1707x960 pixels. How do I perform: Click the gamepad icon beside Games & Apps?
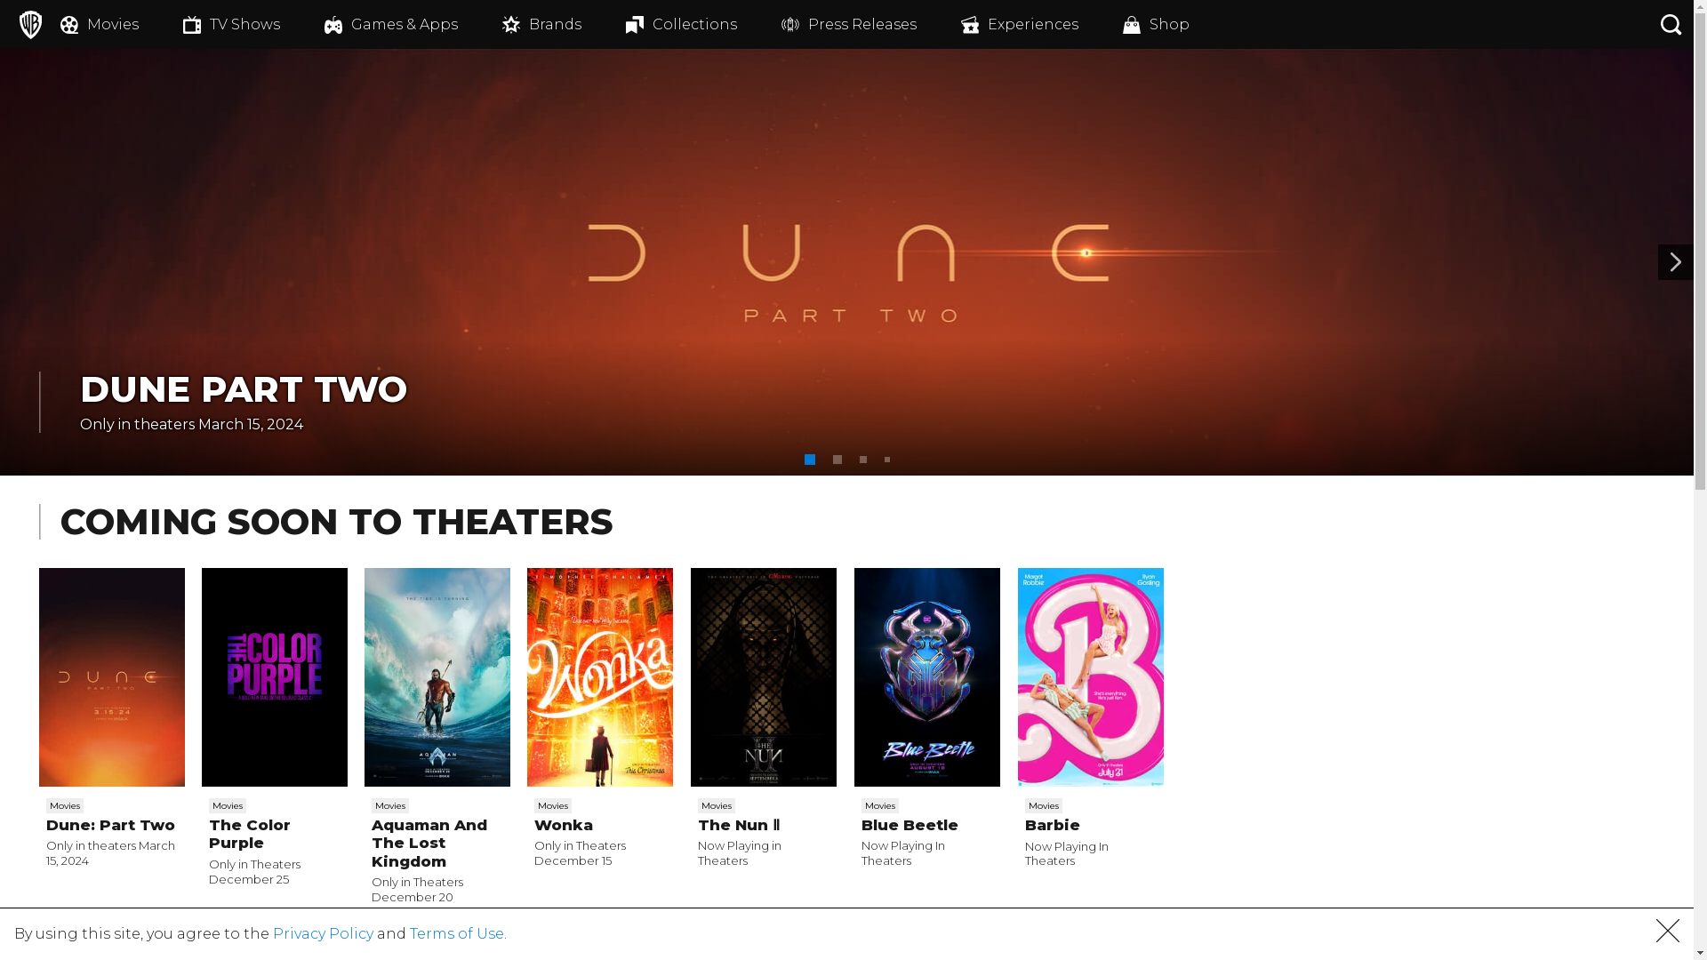point(333,25)
